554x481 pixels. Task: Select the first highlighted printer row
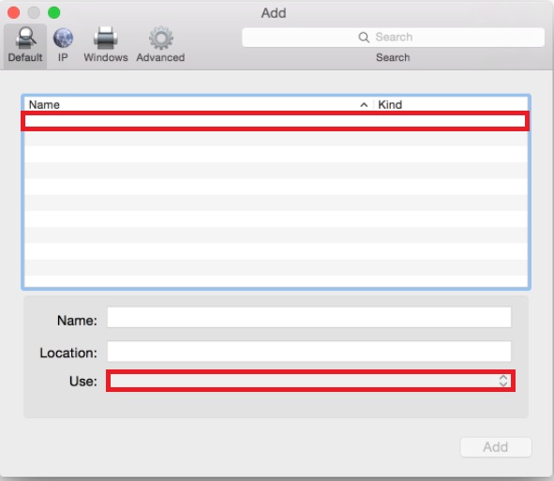(x=276, y=121)
